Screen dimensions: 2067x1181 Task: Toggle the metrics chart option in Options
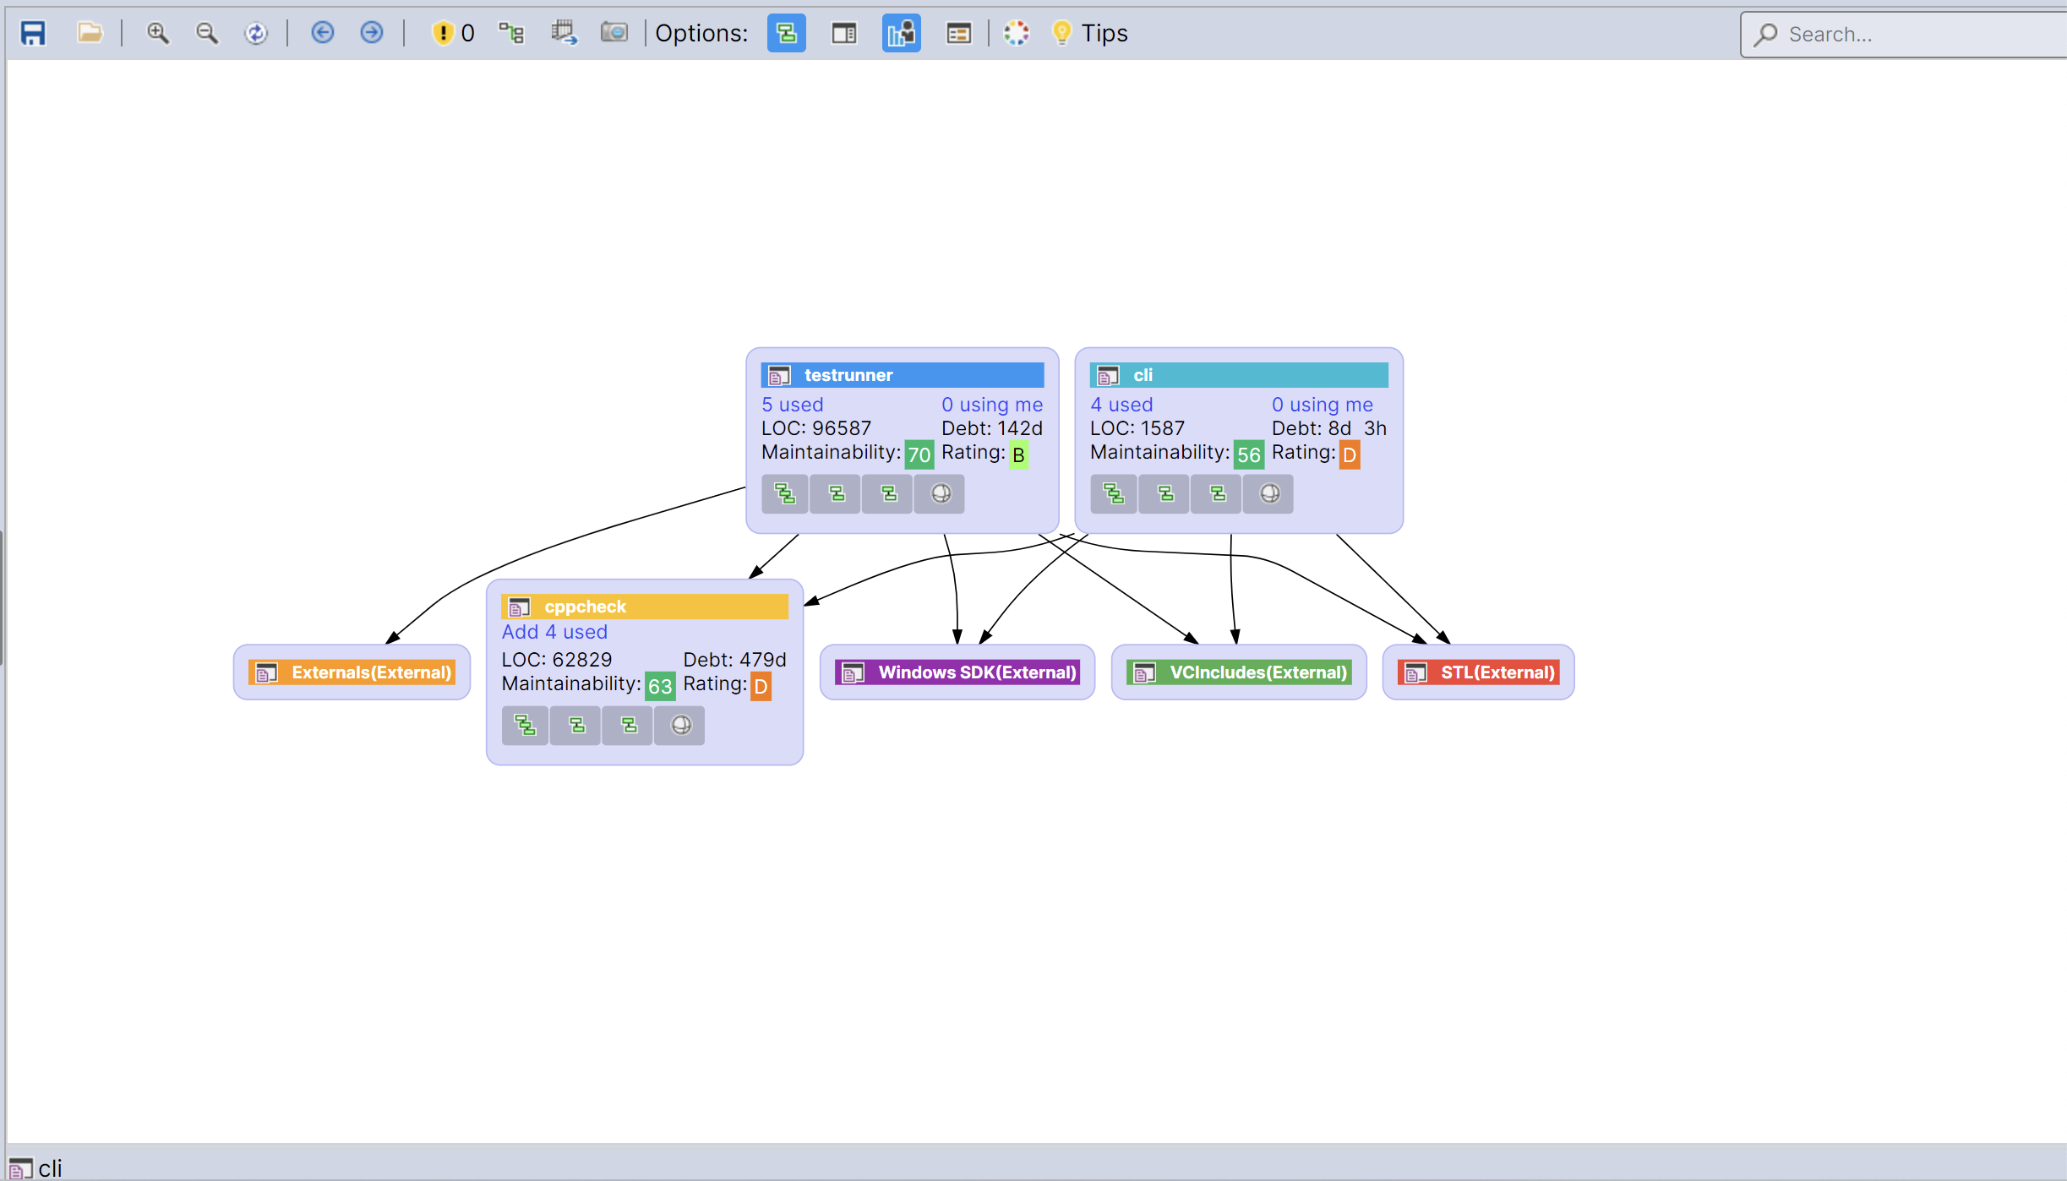[x=901, y=34]
